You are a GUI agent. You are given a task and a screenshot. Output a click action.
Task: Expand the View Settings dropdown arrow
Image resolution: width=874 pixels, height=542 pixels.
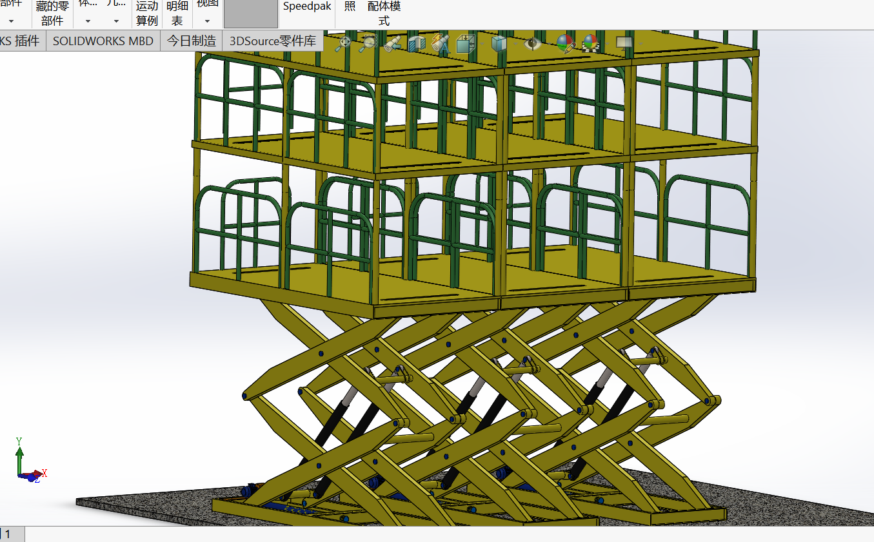coord(640,44)
